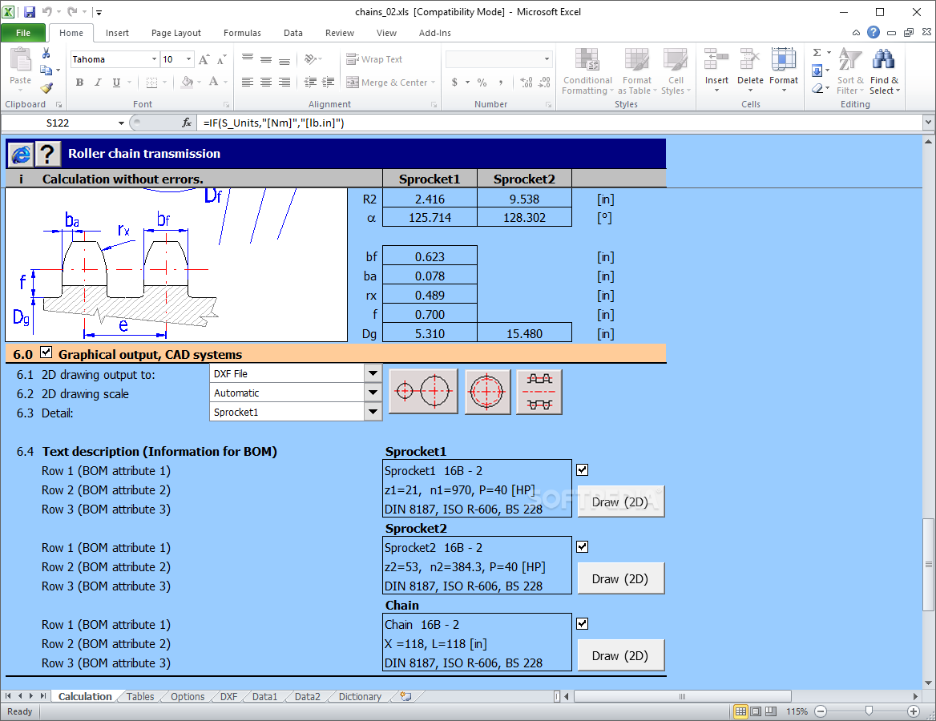The height and width of the screenshot is (721, 936).
Task: Click the Undo arrow icon
Action: 47,11
